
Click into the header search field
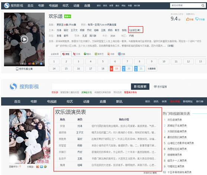[185, 6]
